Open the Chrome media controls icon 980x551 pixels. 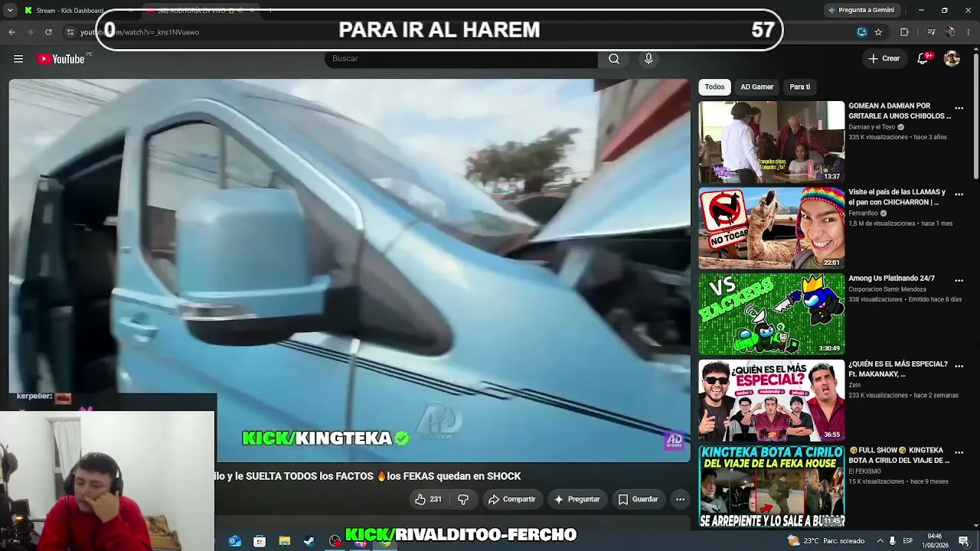(x=931, y=32)
